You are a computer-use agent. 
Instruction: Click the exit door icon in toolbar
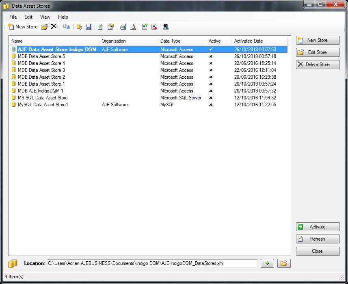(166, 27)
